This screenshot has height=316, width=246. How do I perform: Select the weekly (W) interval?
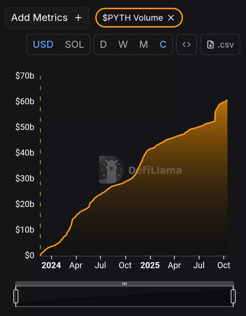[x=123, y=45]
